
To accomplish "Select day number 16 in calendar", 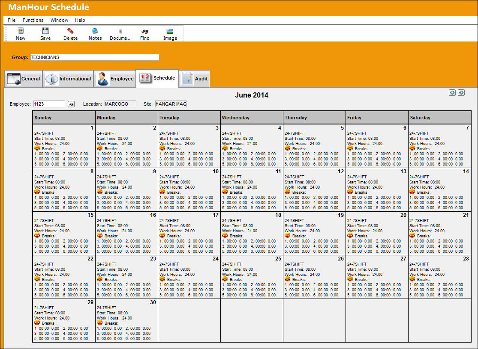I will coord(153,215).
